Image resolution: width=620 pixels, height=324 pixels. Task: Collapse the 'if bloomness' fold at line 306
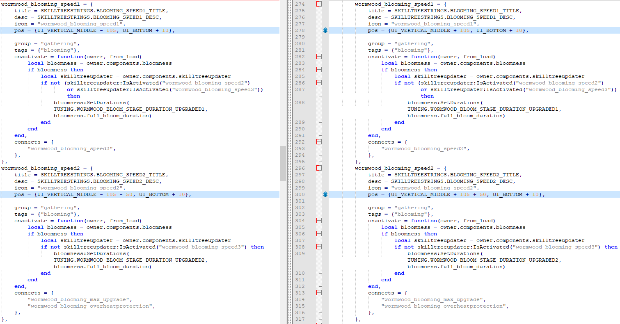point(319,234)
